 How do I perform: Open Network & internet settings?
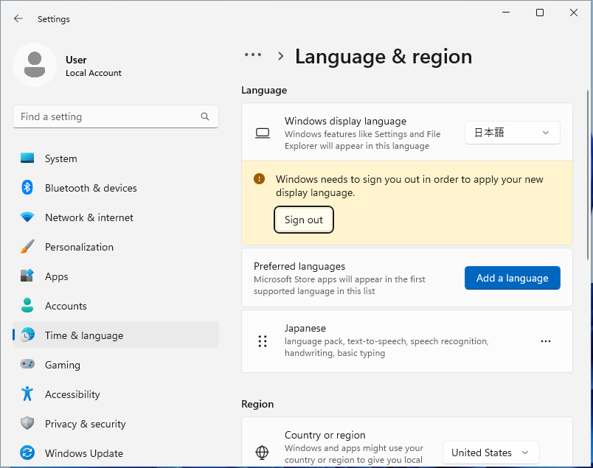point(116,217)
